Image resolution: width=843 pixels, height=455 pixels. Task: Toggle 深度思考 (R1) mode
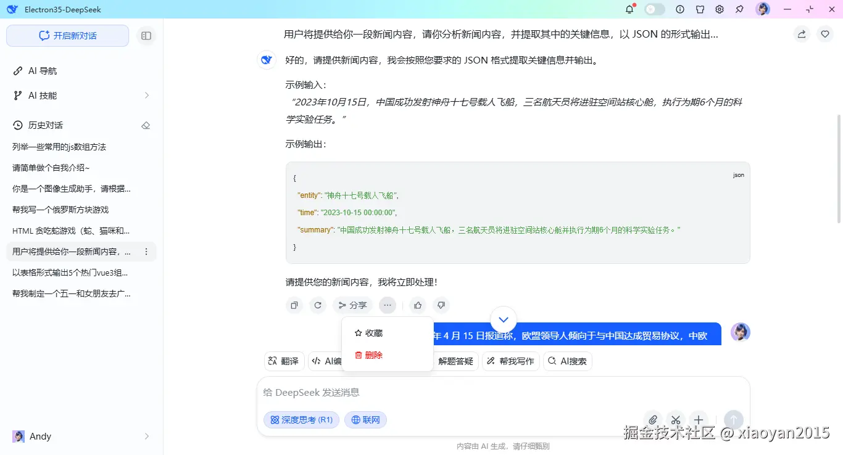point(301,420)
